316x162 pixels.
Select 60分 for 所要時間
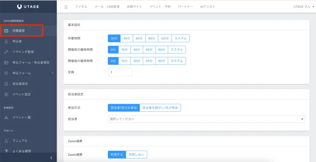tap(139, 38)
